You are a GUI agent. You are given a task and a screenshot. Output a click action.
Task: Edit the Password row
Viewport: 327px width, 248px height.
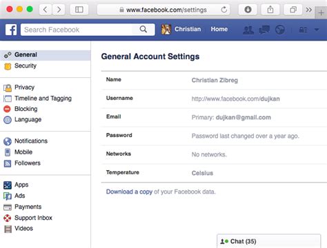[214, 136]
